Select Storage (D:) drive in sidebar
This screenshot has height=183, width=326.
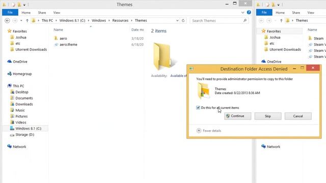pyautogui.click(x=24, y=135)
